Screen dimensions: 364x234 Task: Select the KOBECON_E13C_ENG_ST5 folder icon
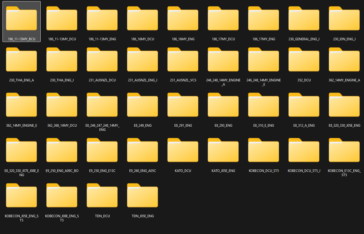(x=344, y=150)
